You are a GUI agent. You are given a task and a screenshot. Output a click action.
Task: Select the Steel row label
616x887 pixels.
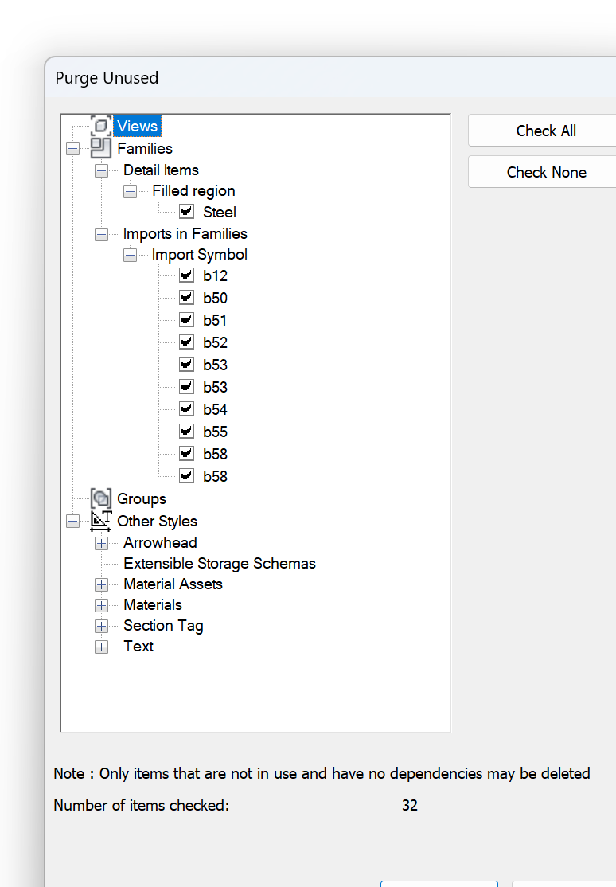click(x=220, y=212)
